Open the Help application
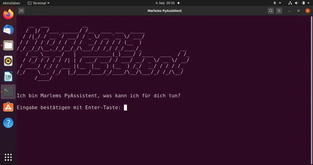The image size is (313, 165). 8,123
